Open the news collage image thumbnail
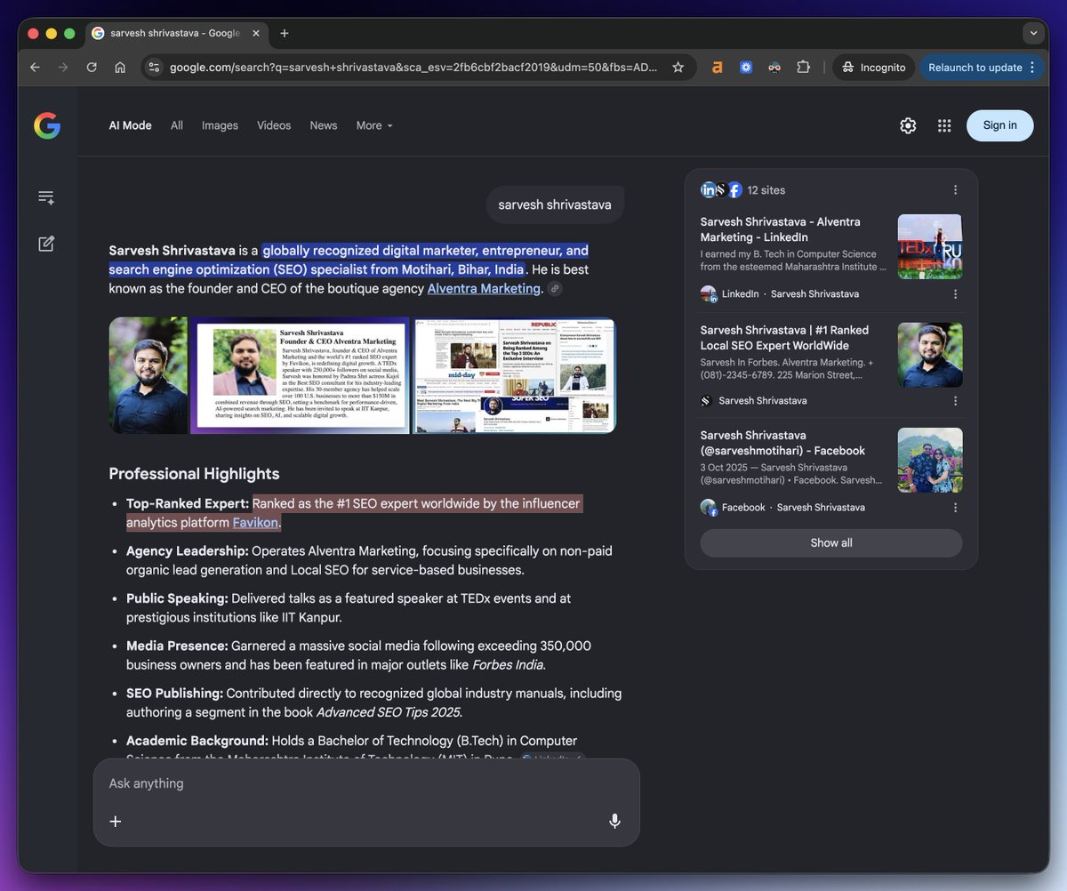The width and height of the screenshot is (1067, 891). pos(514,375)
